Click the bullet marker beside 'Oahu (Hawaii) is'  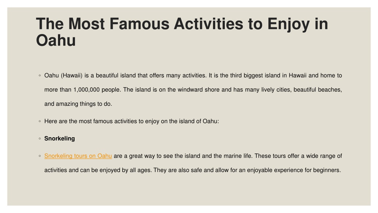click(40, 75)
